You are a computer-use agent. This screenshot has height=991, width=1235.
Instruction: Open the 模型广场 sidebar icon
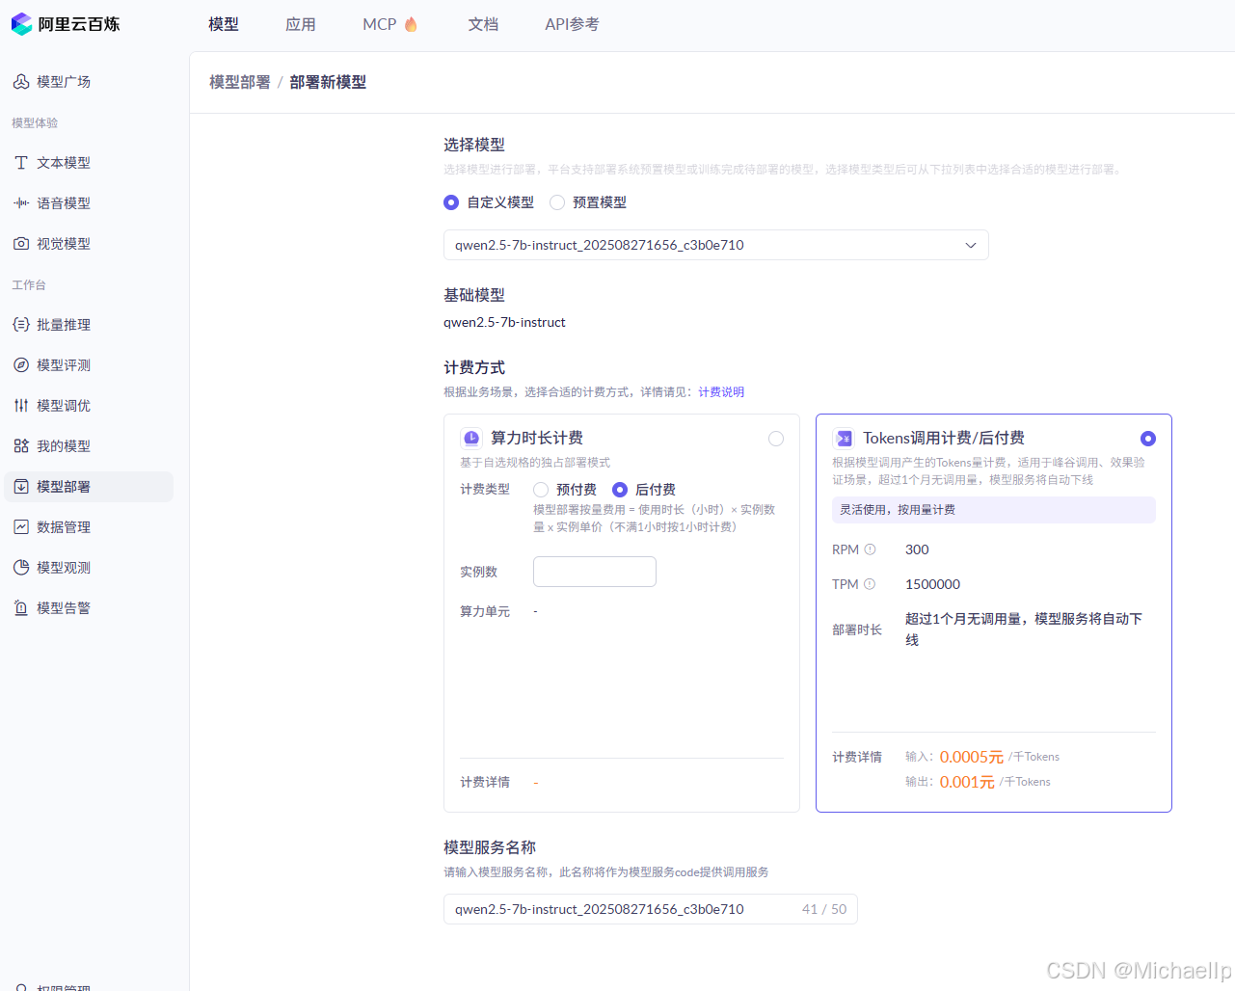click(x=21, y=82)
